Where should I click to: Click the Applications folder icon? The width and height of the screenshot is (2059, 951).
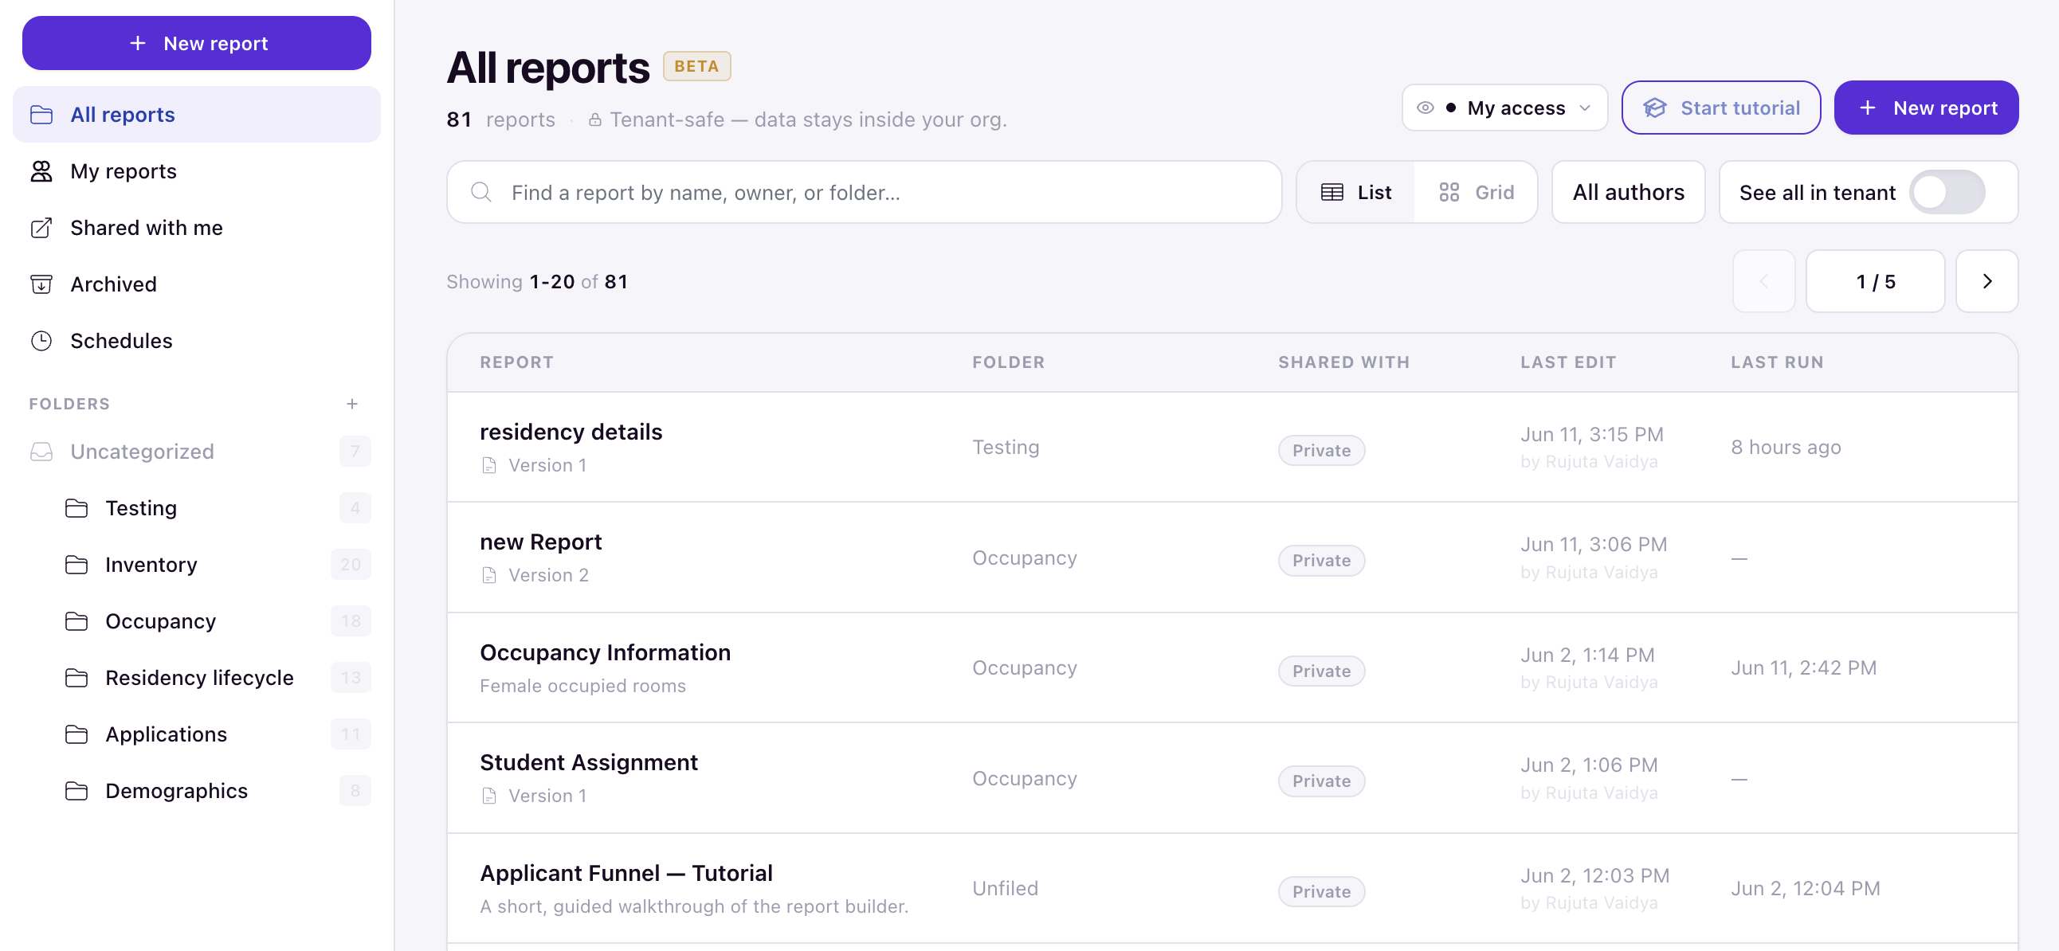(x=76, y=734)
